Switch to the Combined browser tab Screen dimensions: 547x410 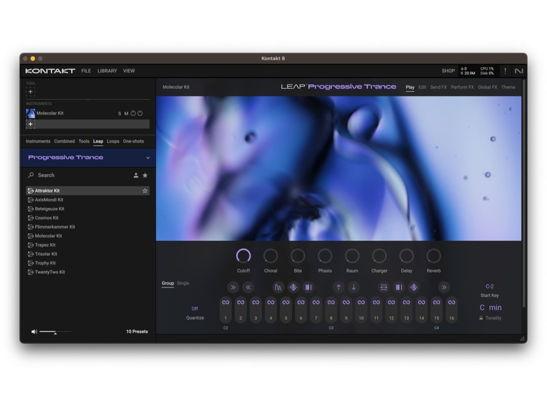point(64,141)
